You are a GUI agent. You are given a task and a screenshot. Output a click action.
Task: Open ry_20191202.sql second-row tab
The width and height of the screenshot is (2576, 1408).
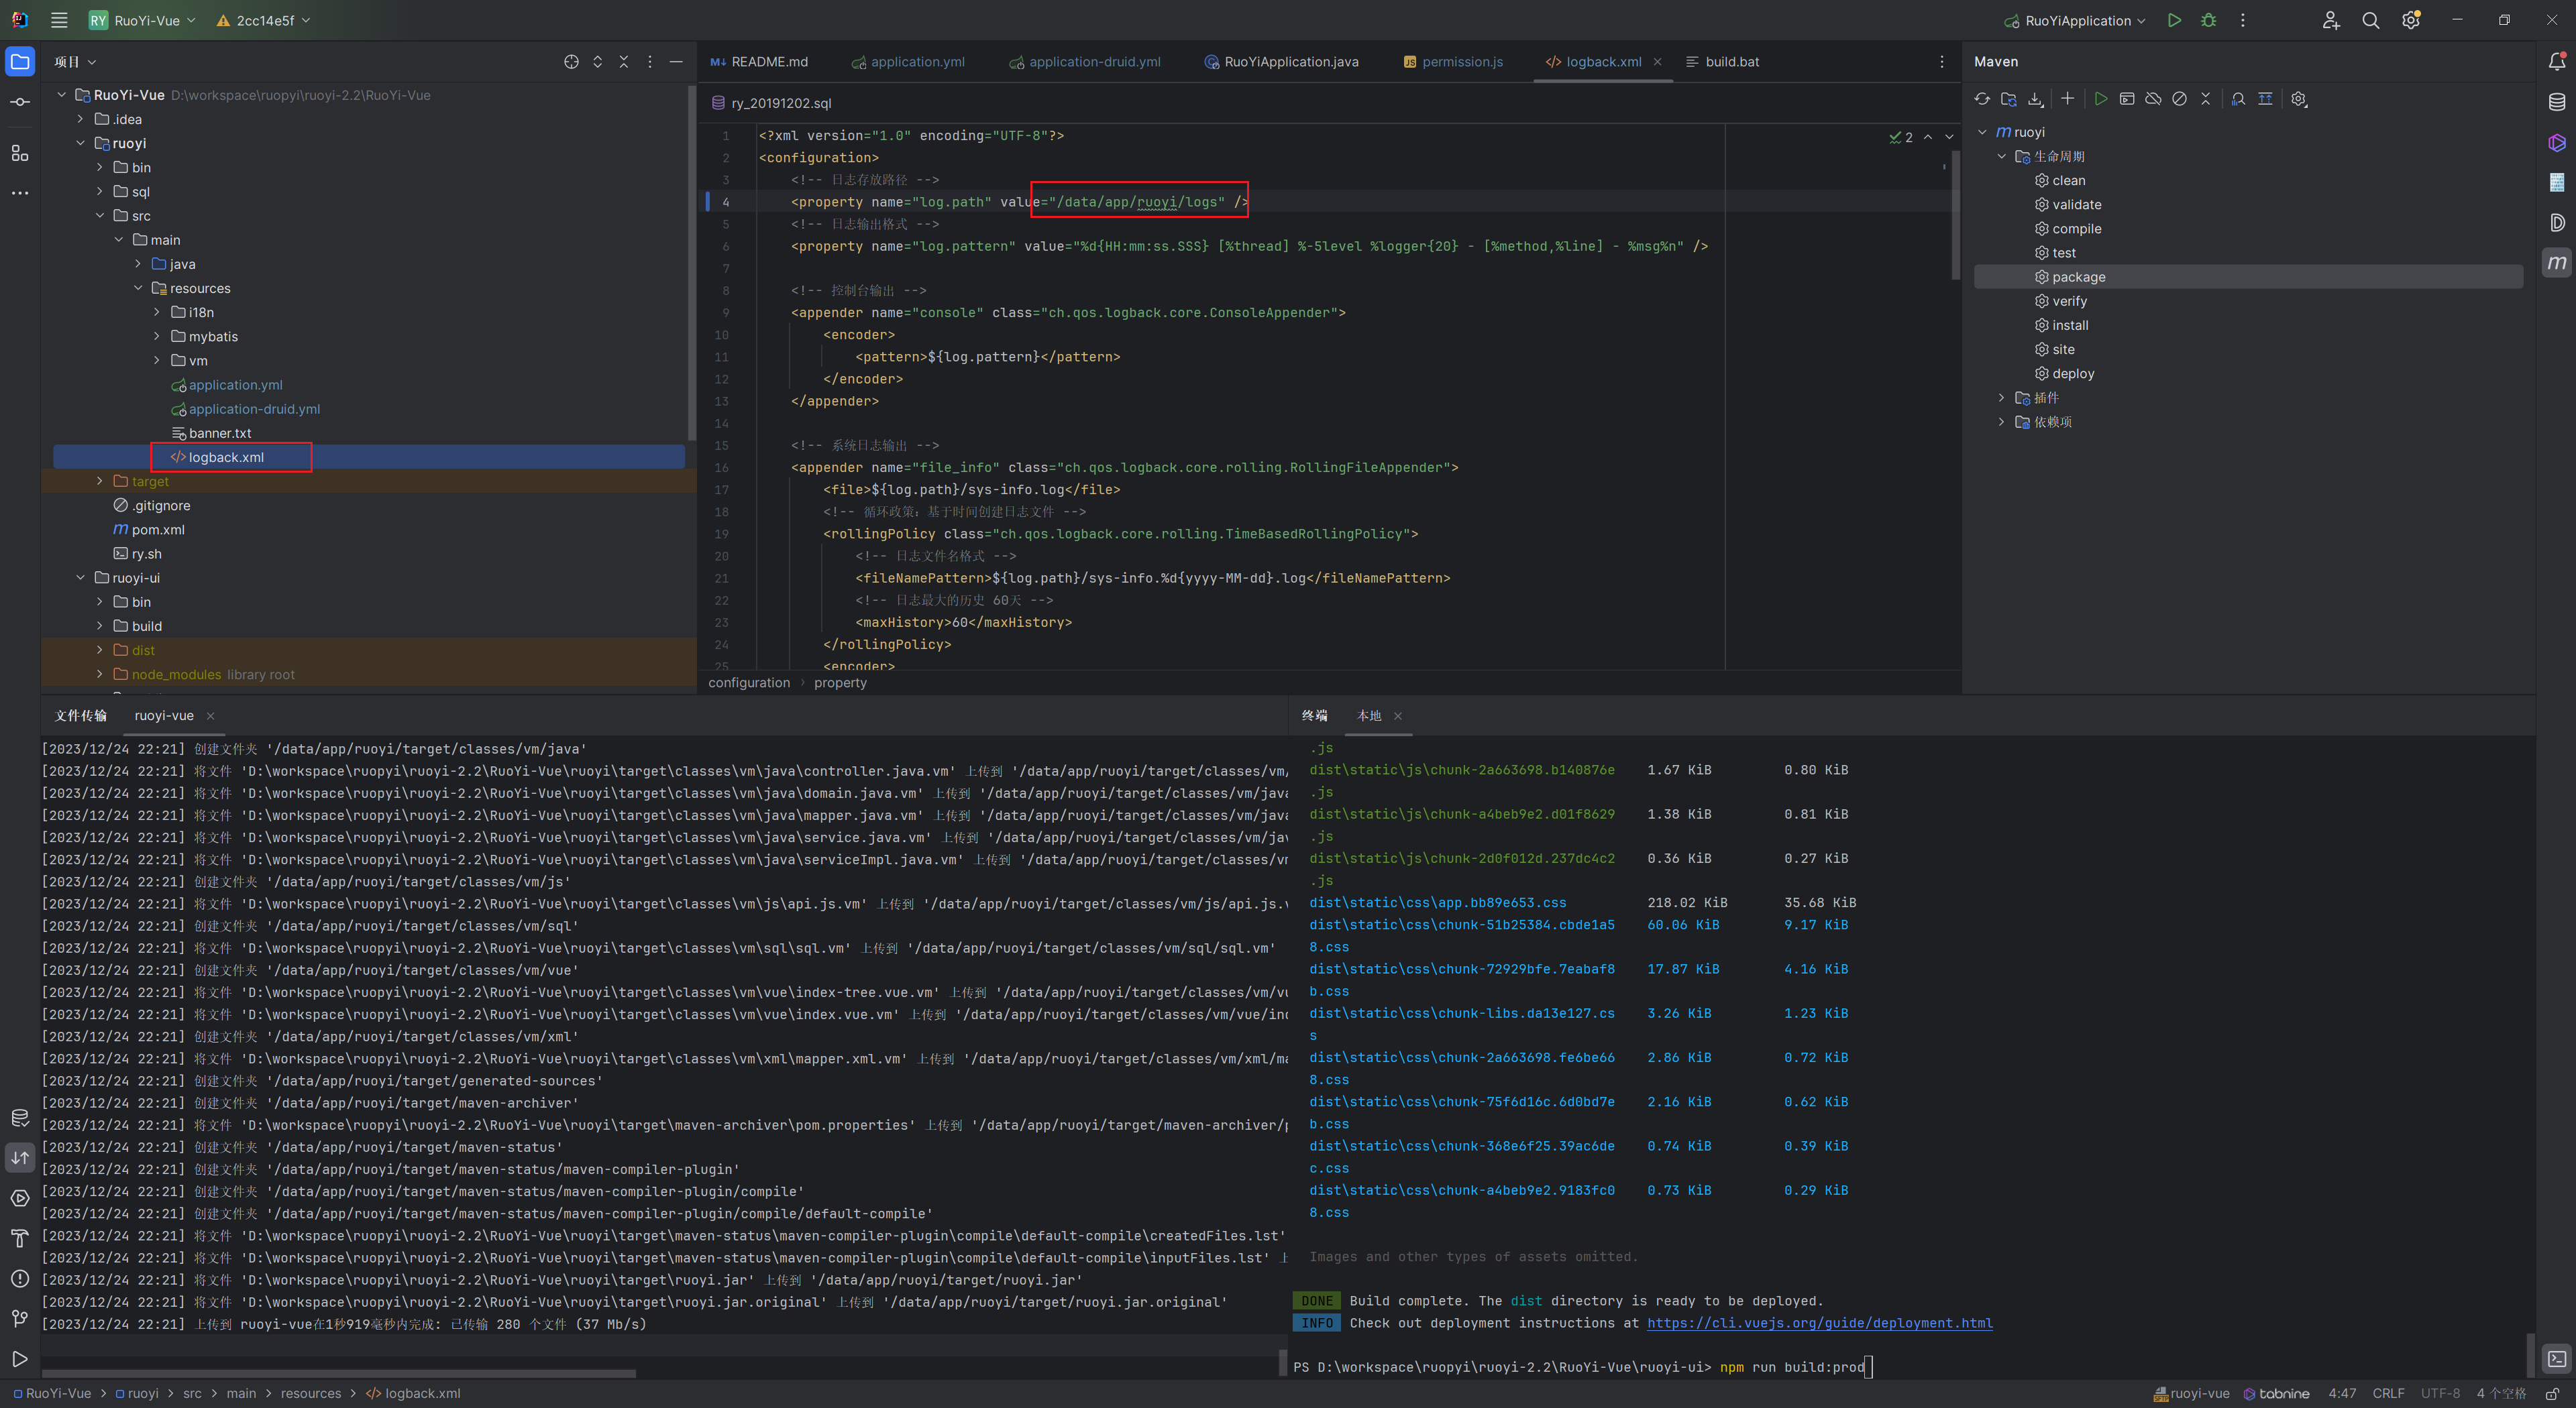pyautogui.click(x=771, y=103)
